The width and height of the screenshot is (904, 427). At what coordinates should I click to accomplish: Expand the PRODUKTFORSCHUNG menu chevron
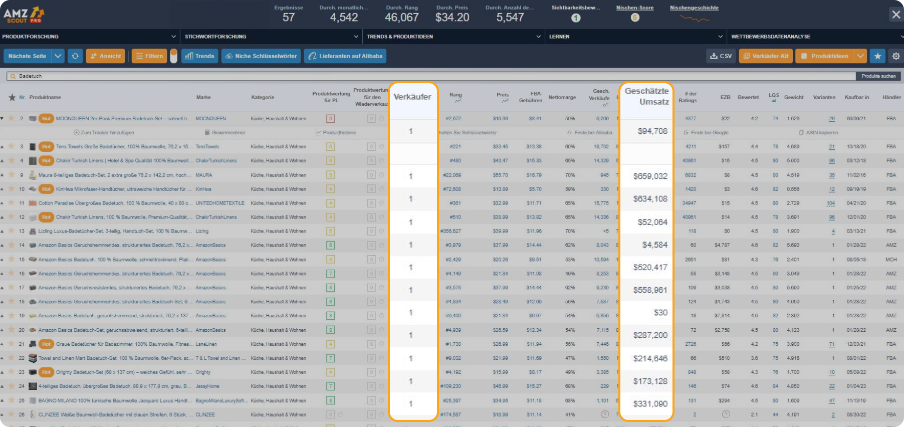(173, 37)
